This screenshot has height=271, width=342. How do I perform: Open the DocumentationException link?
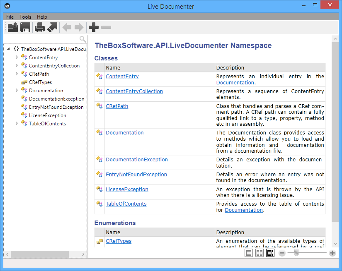(x=137, y=160)
